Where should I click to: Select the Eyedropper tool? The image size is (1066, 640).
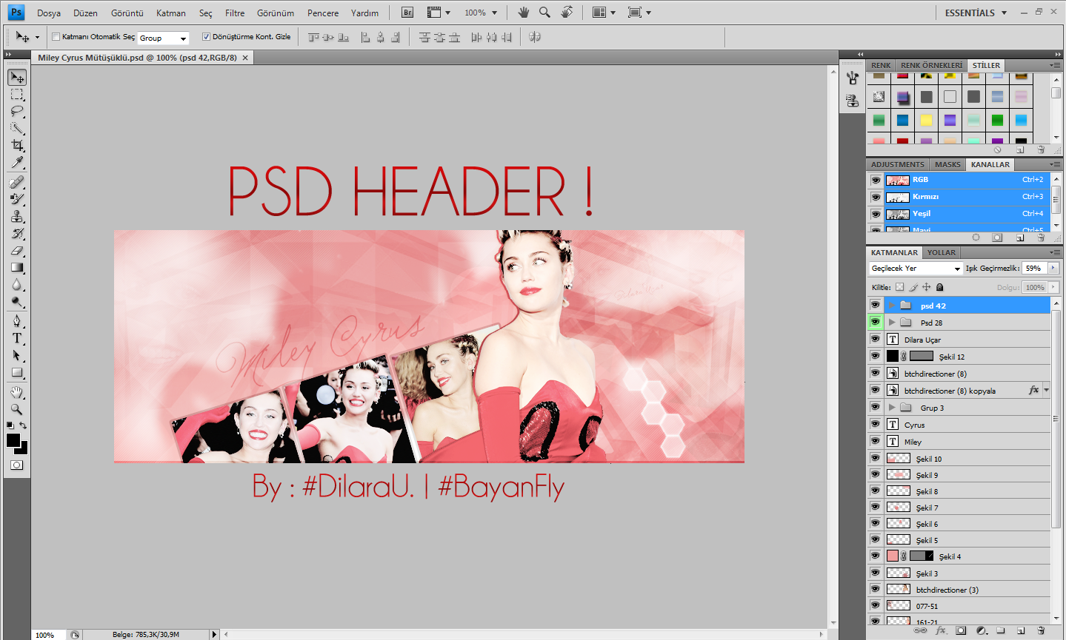pos(17,163)
